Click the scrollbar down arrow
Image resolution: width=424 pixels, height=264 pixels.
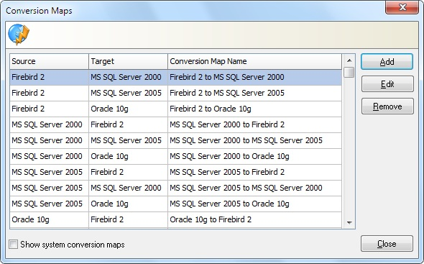[x=349, y=222]
